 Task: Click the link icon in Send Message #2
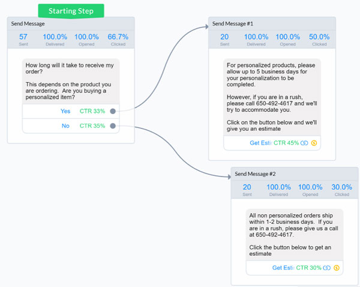327,268
